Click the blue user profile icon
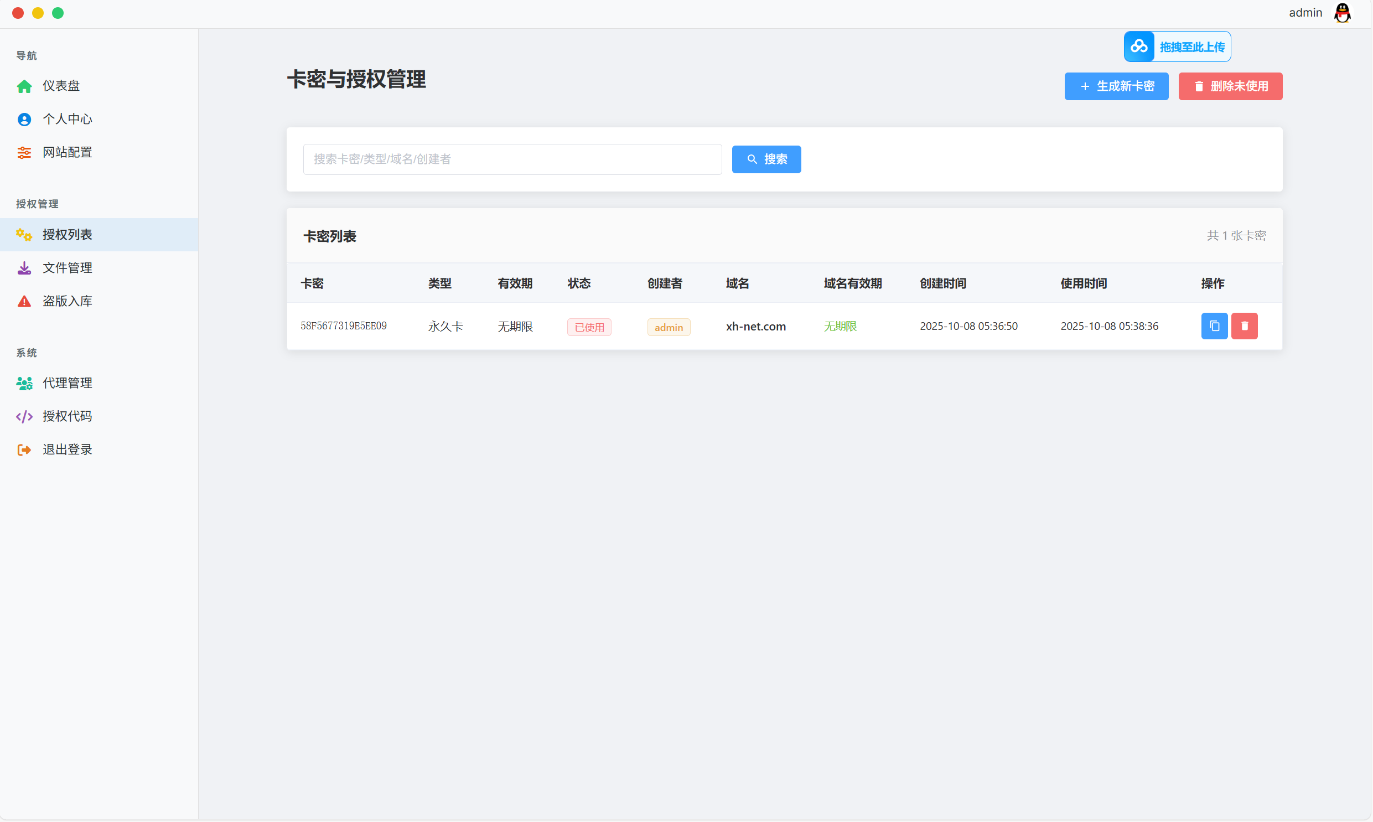 [x=24, y=119]
